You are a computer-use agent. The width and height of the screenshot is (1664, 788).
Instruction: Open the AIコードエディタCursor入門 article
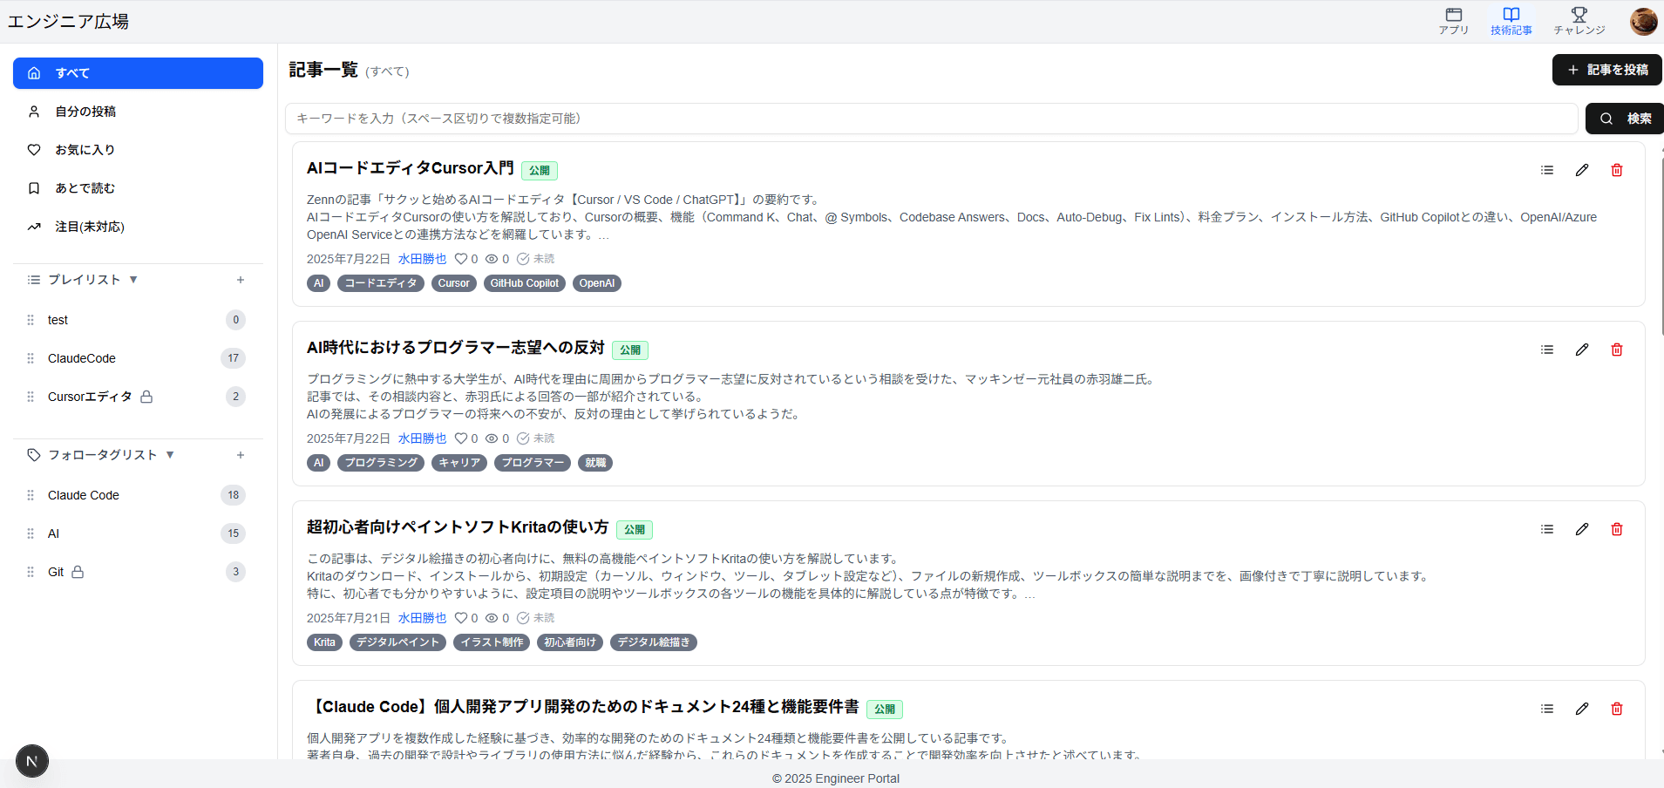[410, 168]
